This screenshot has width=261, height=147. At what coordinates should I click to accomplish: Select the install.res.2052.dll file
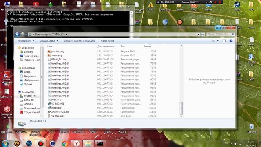pyautogui.click(x=60, y=64)
